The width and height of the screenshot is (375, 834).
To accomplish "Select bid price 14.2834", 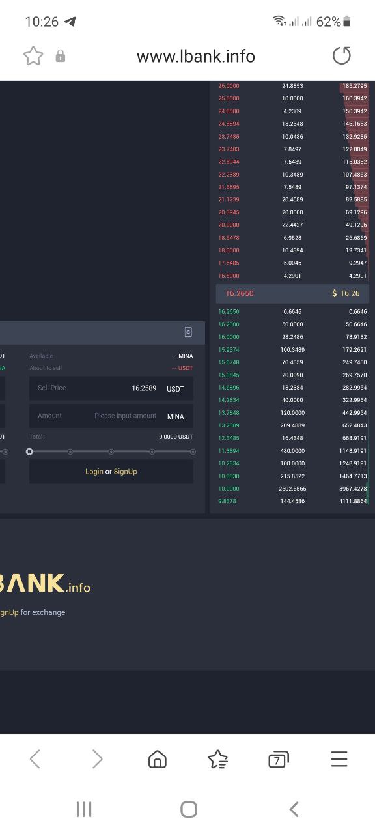I will coord(229,400).
